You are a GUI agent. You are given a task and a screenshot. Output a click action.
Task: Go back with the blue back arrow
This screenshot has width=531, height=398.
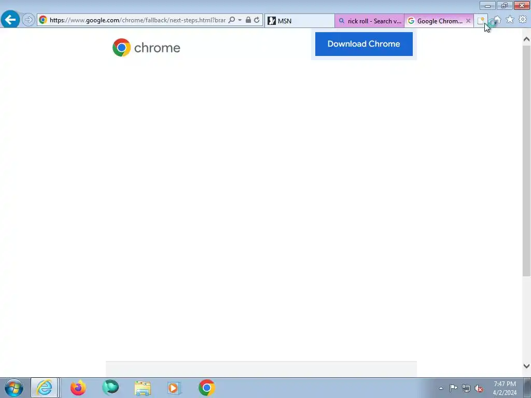[x=10, y=20]
